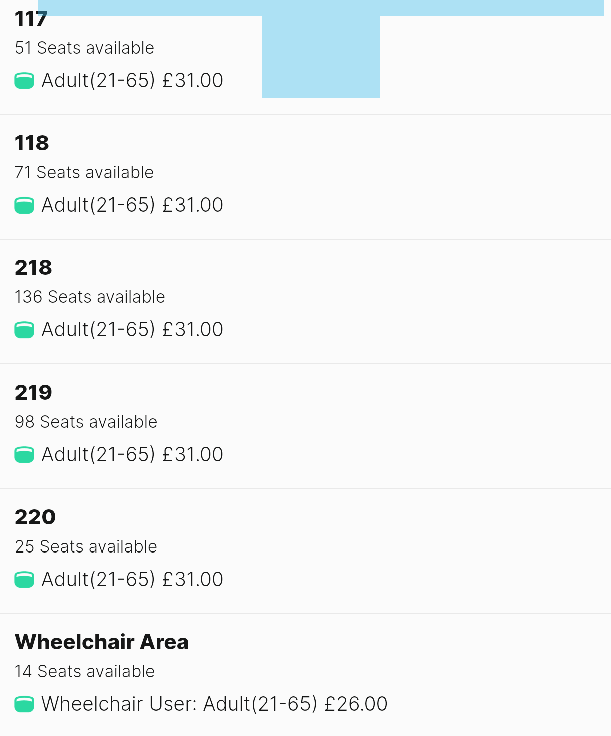The image size is (611, 736).
Task: Click '25 Seats available' text
Action: tap(86, 546)
